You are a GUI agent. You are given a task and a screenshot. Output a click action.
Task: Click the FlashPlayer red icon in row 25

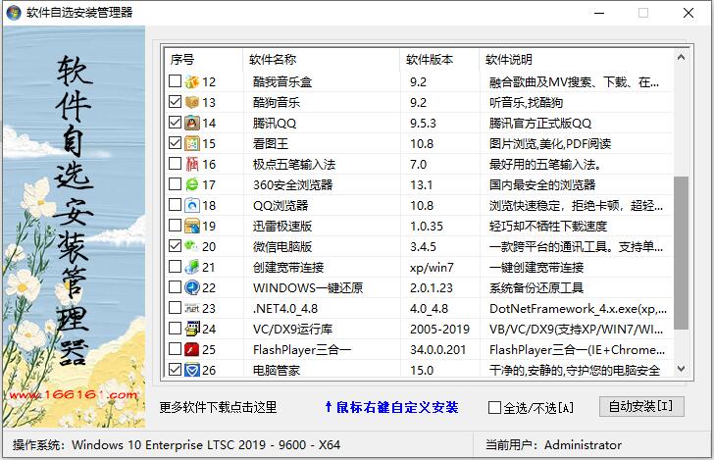click(191, 349)
